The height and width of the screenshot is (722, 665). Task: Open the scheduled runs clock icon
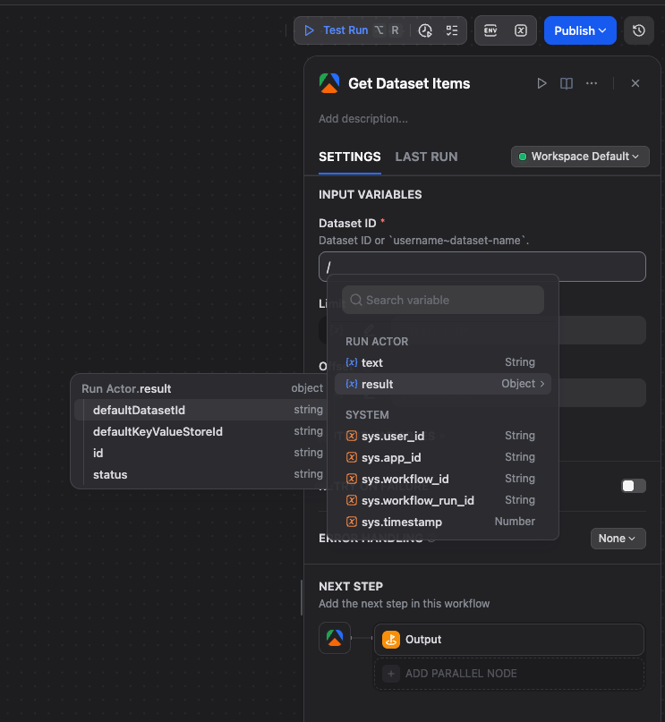tap(425, 30)
